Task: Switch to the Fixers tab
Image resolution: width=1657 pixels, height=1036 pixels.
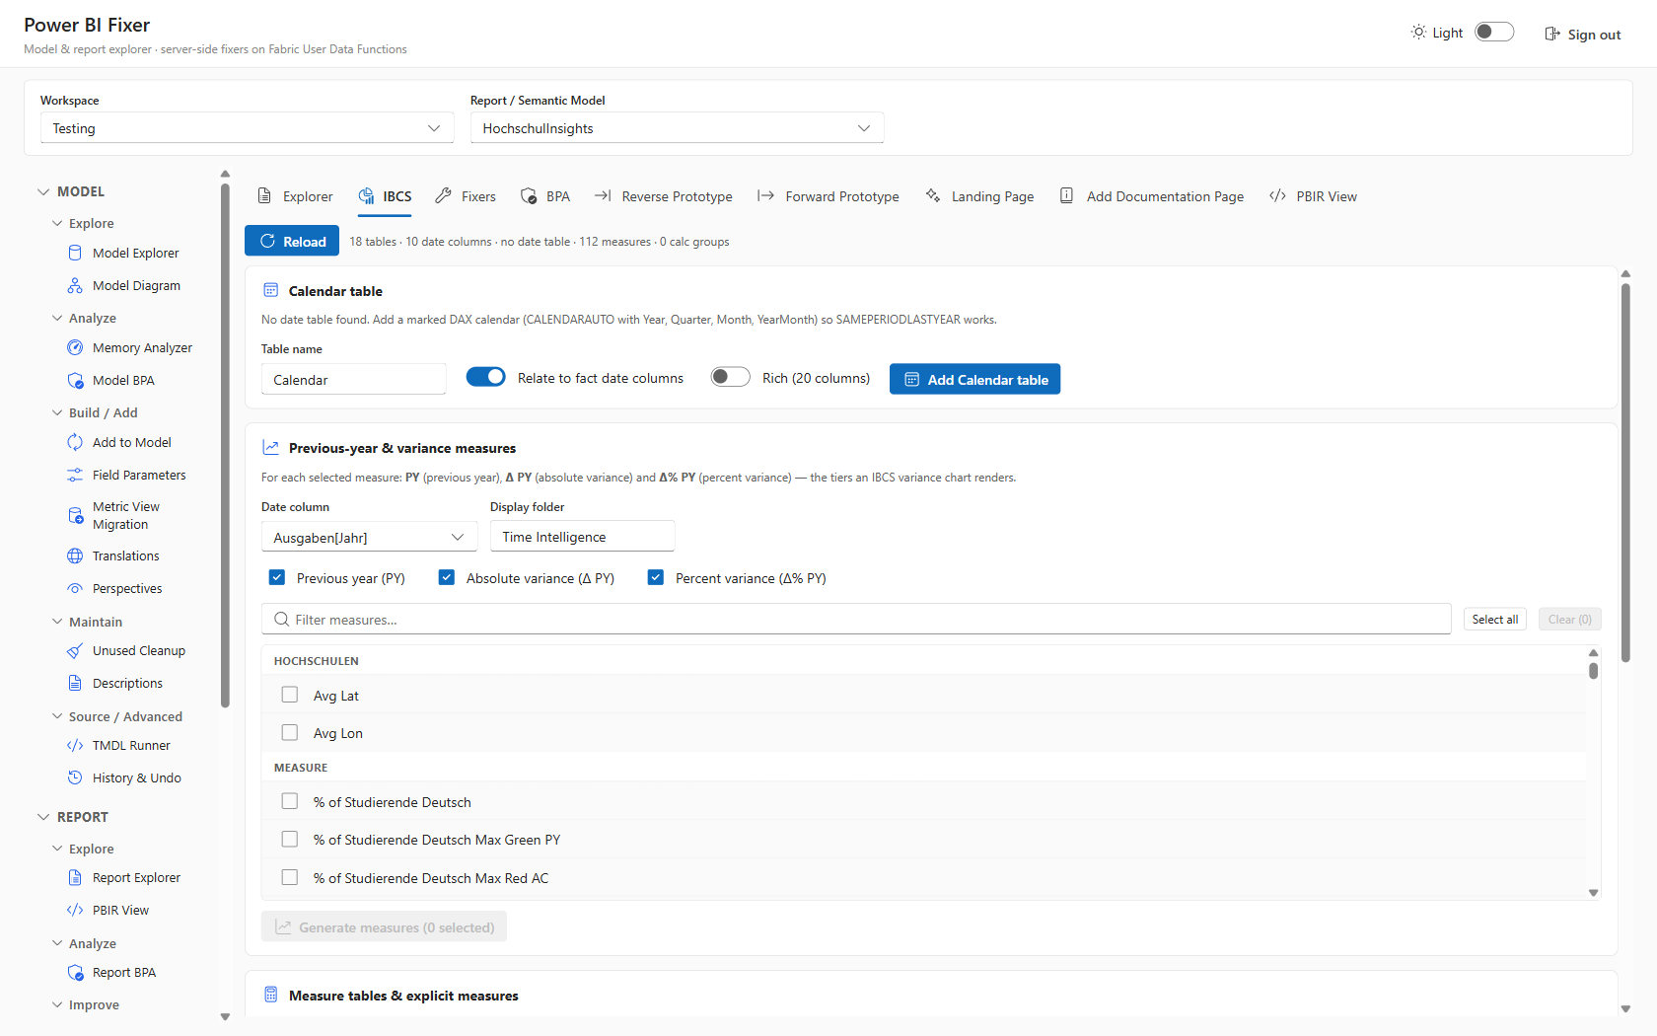Action: click(x=466, y=196)
